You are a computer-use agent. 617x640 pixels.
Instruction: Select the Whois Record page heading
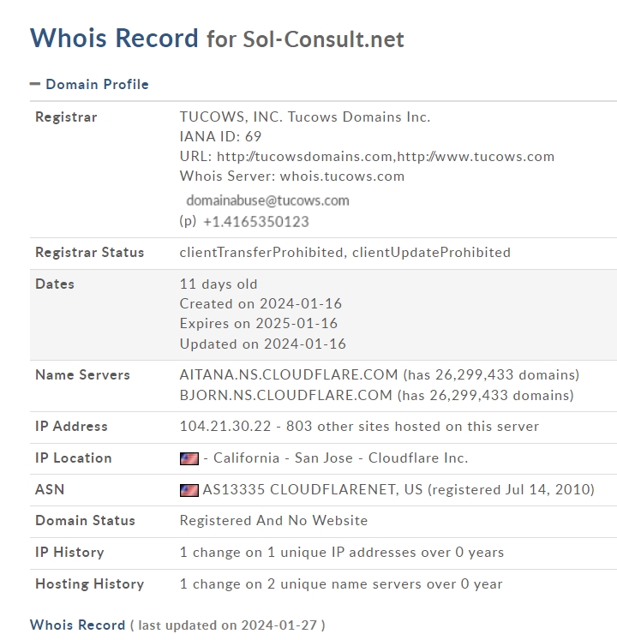click(114, 39)
